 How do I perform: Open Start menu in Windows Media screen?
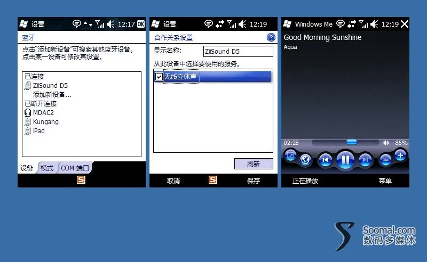pos(287,24)
